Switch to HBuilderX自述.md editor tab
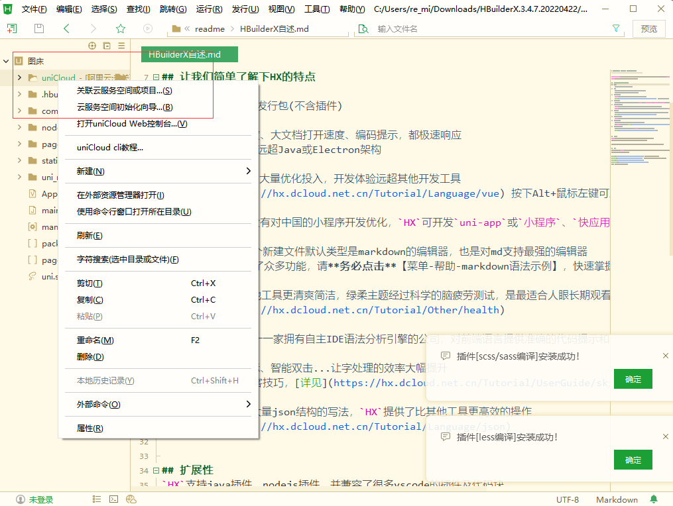673x506 pixels. 188,55
